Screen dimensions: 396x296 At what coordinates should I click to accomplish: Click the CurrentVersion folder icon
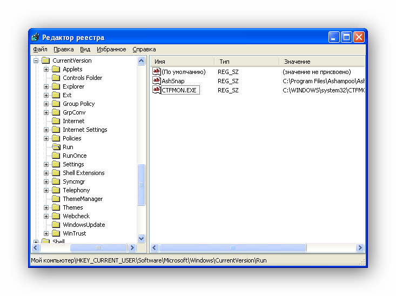click(46, 60)
